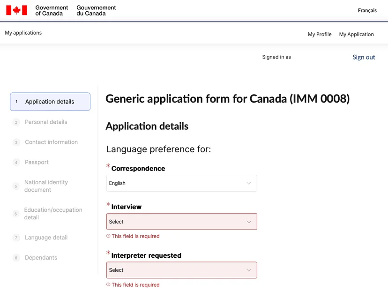388x291 pixels.
Task: Click the step number 5 circle
Action: coord(16,186)
